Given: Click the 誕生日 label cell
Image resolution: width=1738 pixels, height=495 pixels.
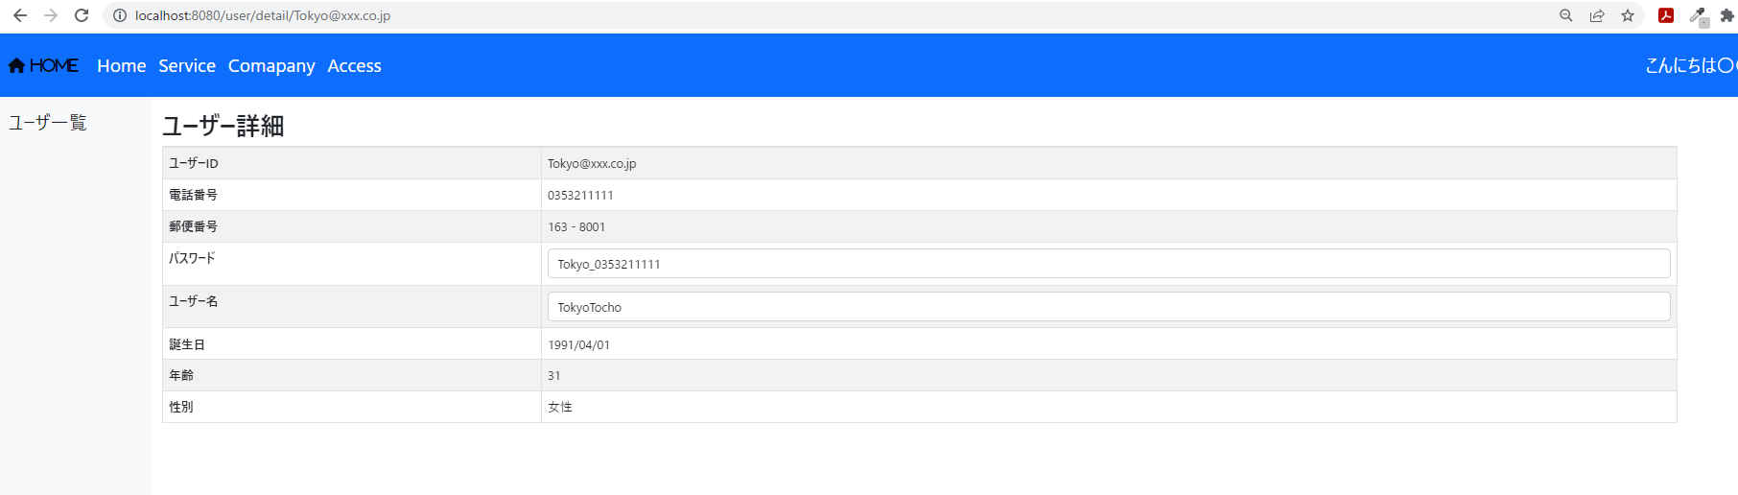Looking at the screenshot, I should 352,344.
